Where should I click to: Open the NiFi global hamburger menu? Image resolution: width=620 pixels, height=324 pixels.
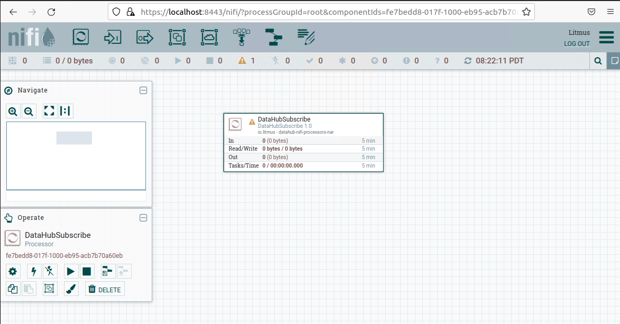pyautogui.click(x=606, y=37)
